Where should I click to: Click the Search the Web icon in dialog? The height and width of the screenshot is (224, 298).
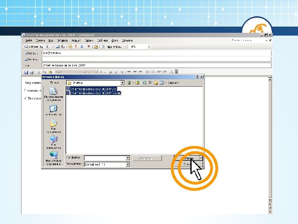(144, 83)
